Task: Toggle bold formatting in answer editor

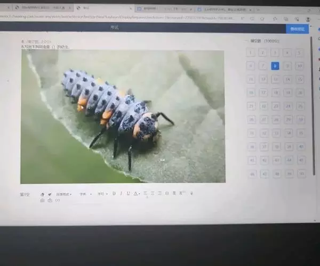Action: pos(114,194)
